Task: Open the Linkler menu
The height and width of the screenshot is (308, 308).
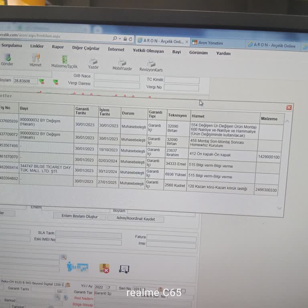Action: (37, 46)
